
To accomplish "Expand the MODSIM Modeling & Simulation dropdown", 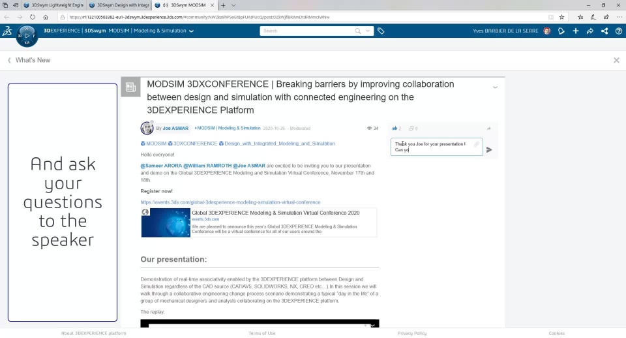I will [191, 31].
